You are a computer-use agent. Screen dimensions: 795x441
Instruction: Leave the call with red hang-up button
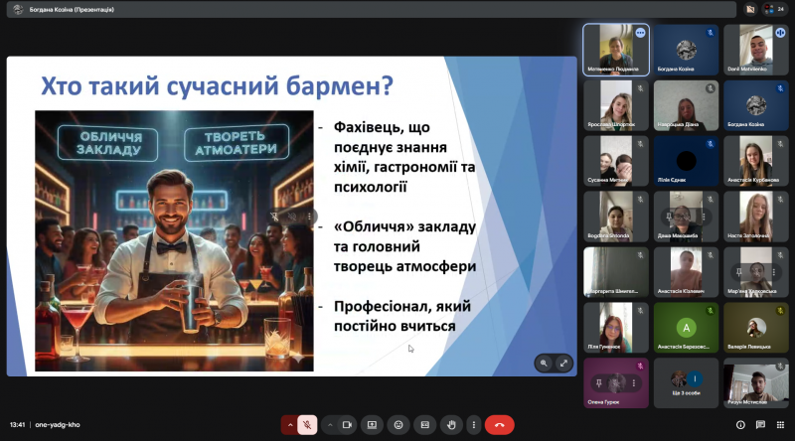pyautogui.click(x=500, y=424)
